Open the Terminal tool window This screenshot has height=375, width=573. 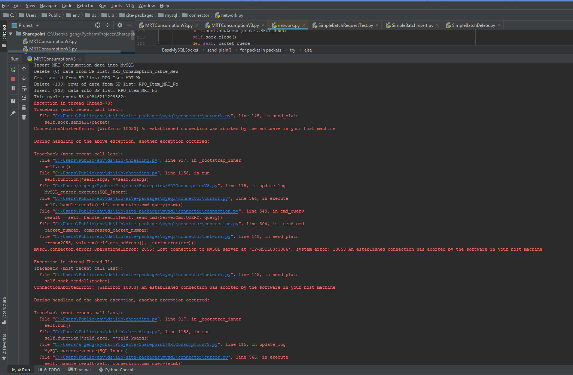(80, 370)
